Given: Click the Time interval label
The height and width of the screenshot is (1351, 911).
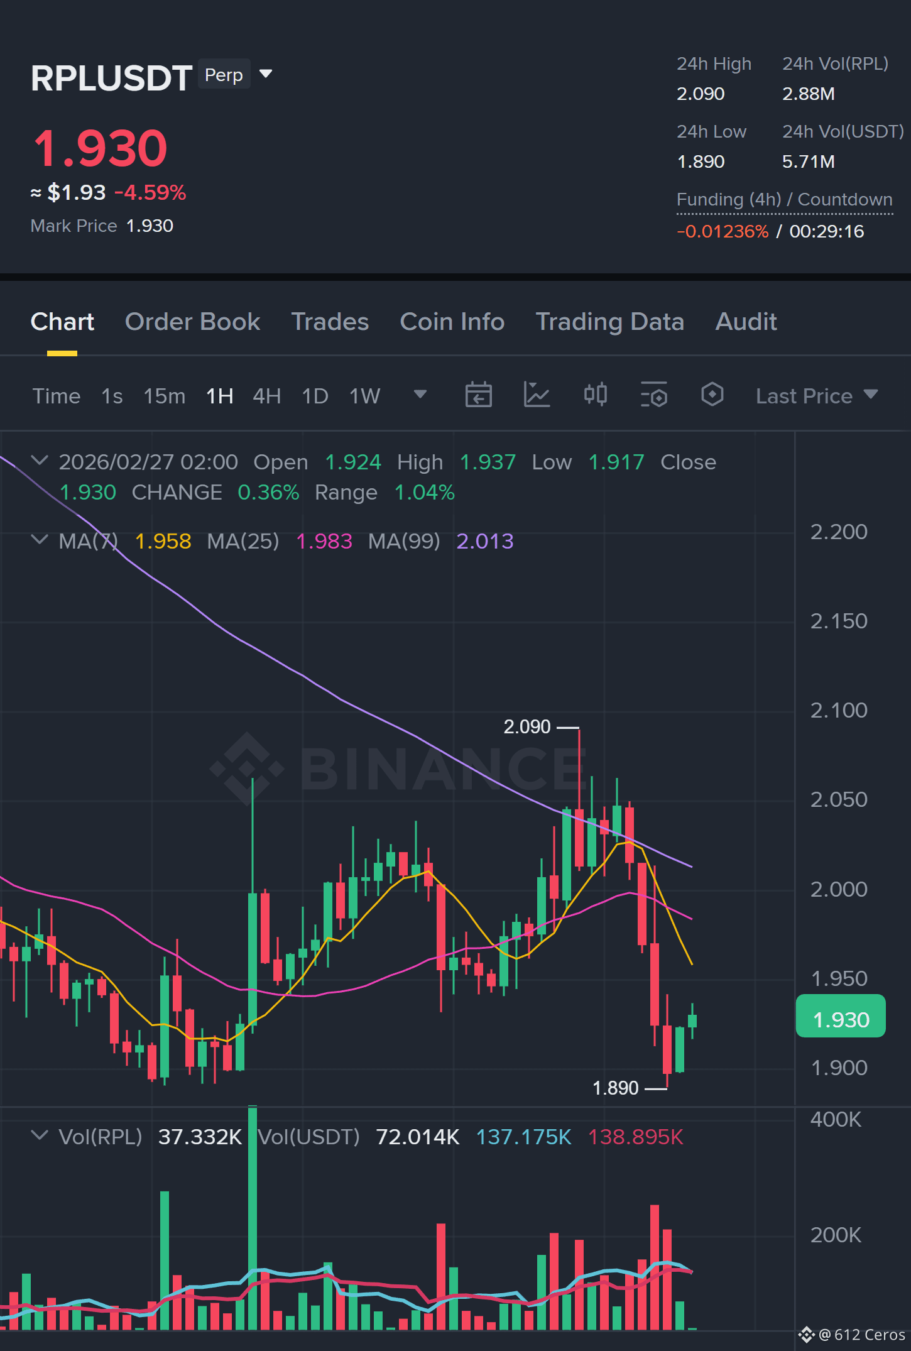Looking at the screenshot, I should [x=57, y=396].
